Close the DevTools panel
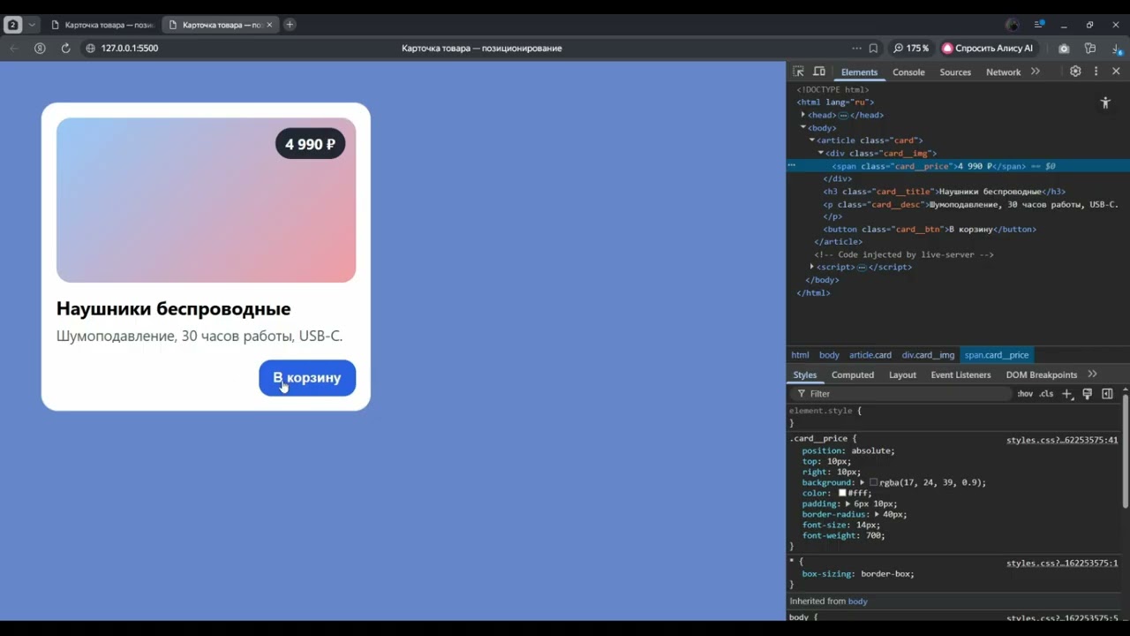This screenshot has height=636, width=1130. (1116, 72)
